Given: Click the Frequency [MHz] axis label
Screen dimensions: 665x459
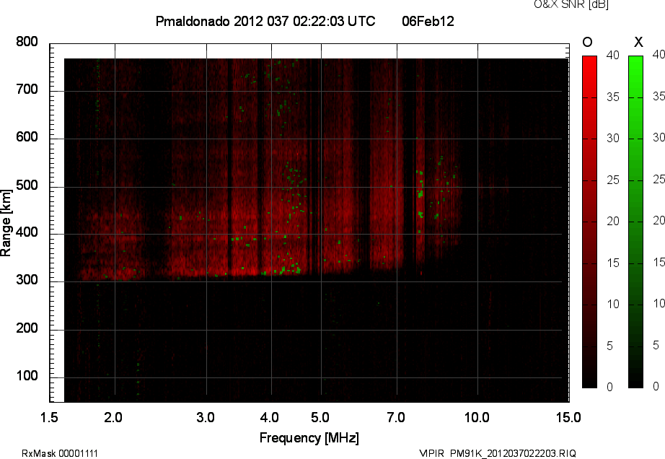Looking at the screenshot, I should [x=309, y=438].
